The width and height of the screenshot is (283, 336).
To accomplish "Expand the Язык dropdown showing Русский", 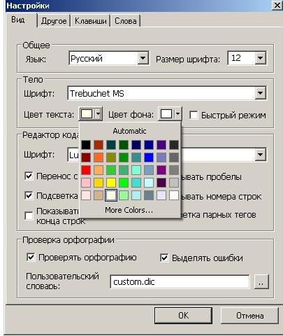I will point(143,58).
